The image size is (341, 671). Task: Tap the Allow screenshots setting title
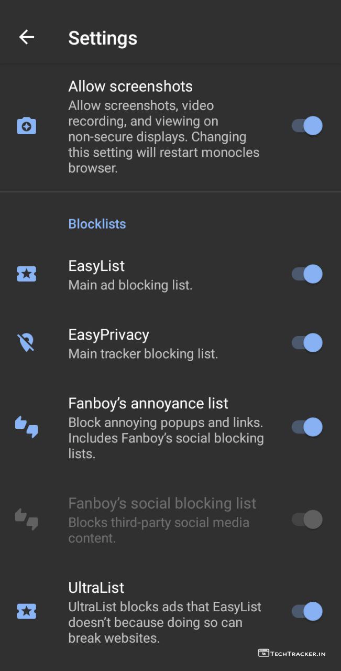pos(130,86)
